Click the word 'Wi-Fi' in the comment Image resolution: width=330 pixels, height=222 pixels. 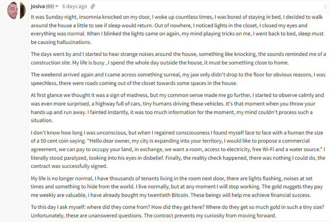(x=268, y=149)
